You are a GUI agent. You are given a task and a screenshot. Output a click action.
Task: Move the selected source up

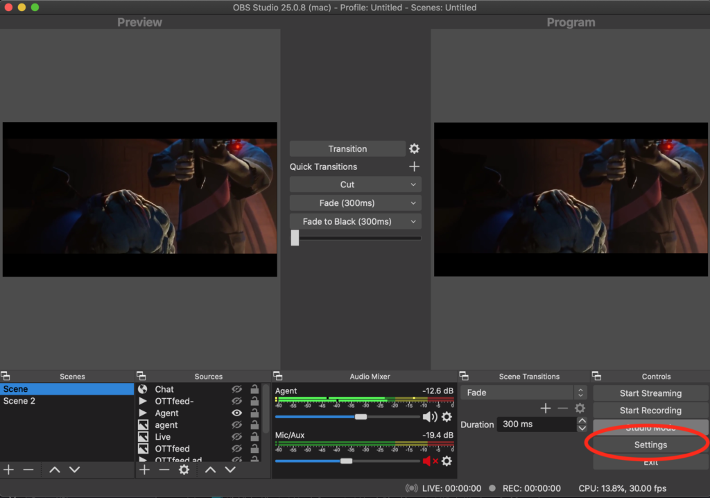(x=210, y=470)
